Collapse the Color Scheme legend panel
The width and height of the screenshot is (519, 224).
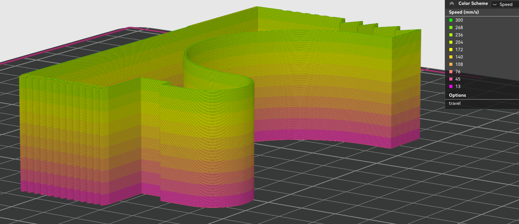click(452, 4)
